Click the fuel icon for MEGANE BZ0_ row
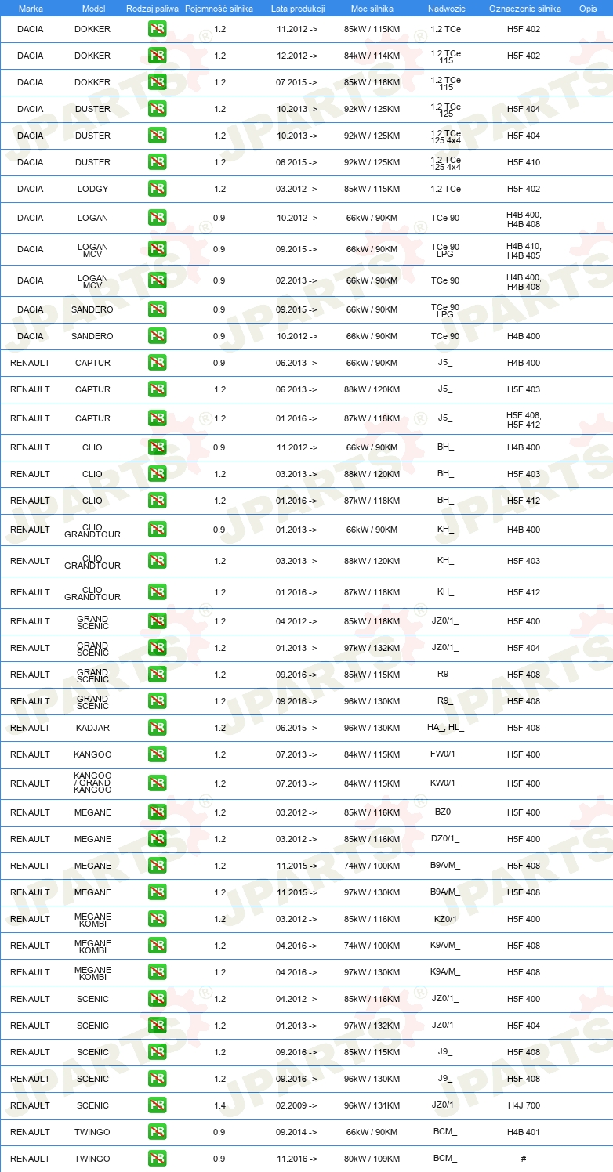613x1172 pixels. tap(157, 812)
